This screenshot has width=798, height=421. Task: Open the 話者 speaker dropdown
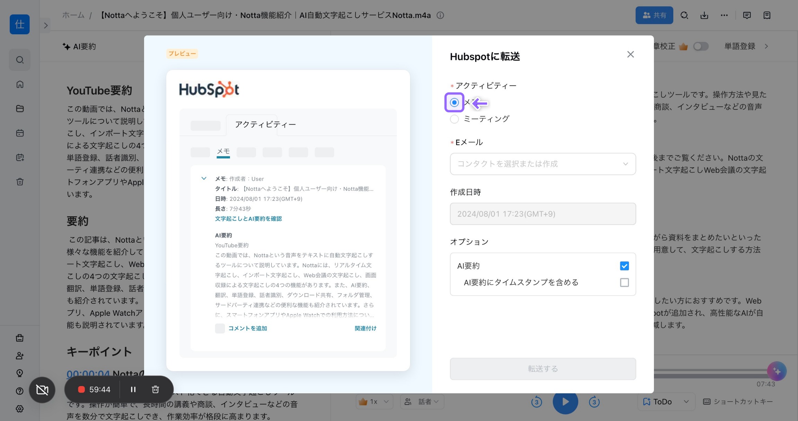click(x=422, y=402)
